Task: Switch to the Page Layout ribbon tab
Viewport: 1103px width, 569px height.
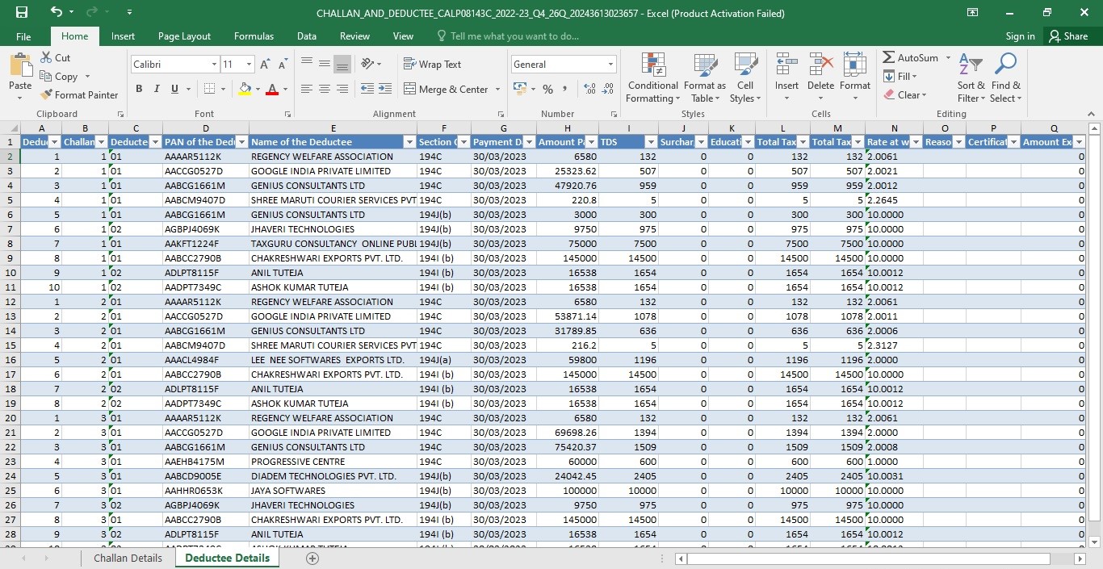Action: [184, 36]
